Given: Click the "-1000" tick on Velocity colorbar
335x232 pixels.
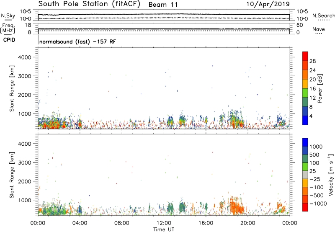Looking at the screenshot, I should 318,204.
